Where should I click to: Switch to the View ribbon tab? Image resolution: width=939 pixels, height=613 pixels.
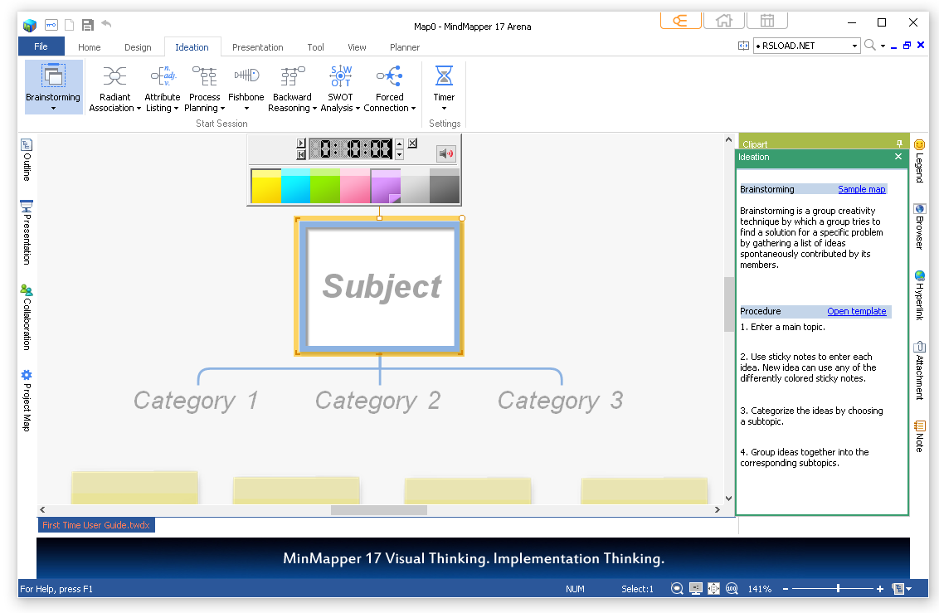357,47
